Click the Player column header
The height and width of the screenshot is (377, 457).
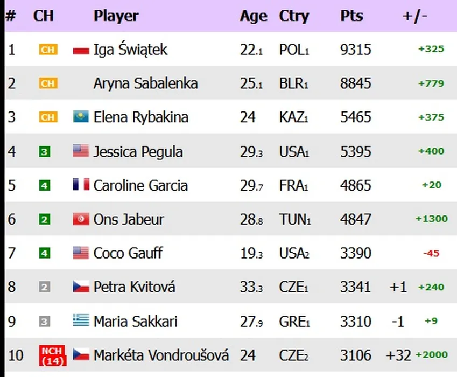pos(116,16)
